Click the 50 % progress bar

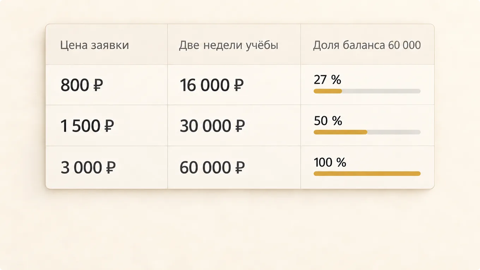click(x=367, y=132)
